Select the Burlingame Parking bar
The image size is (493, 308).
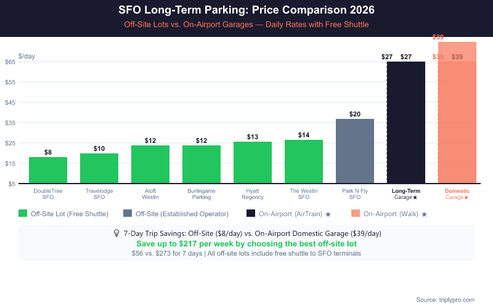202,164
